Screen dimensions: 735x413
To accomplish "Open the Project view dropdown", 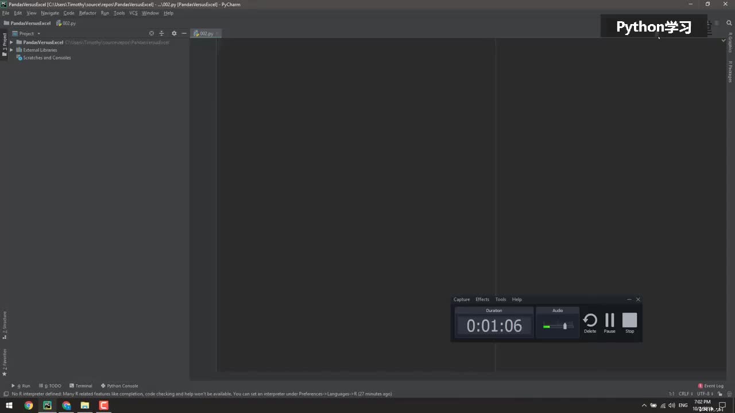I will point(26,33).
